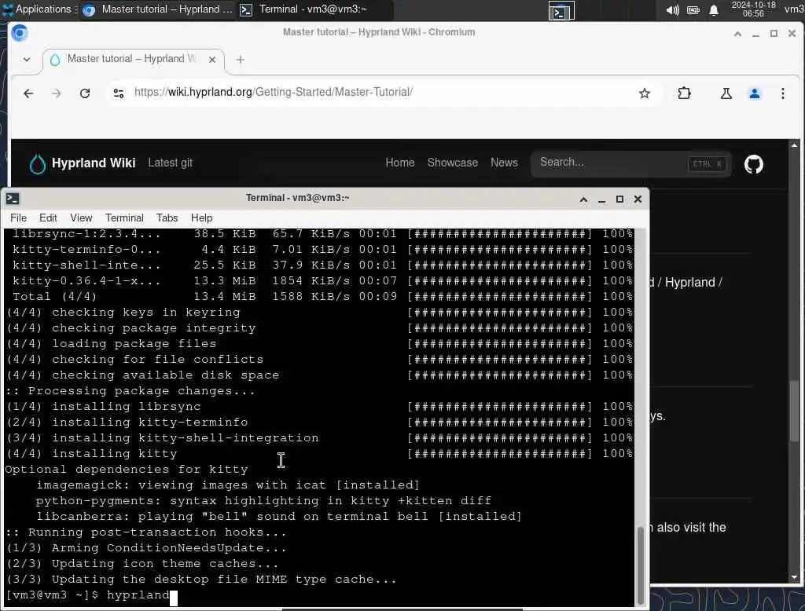Open the panel battery icon
Image resolution: width=805 pixels, height=611 pixels.
(693, 10)
